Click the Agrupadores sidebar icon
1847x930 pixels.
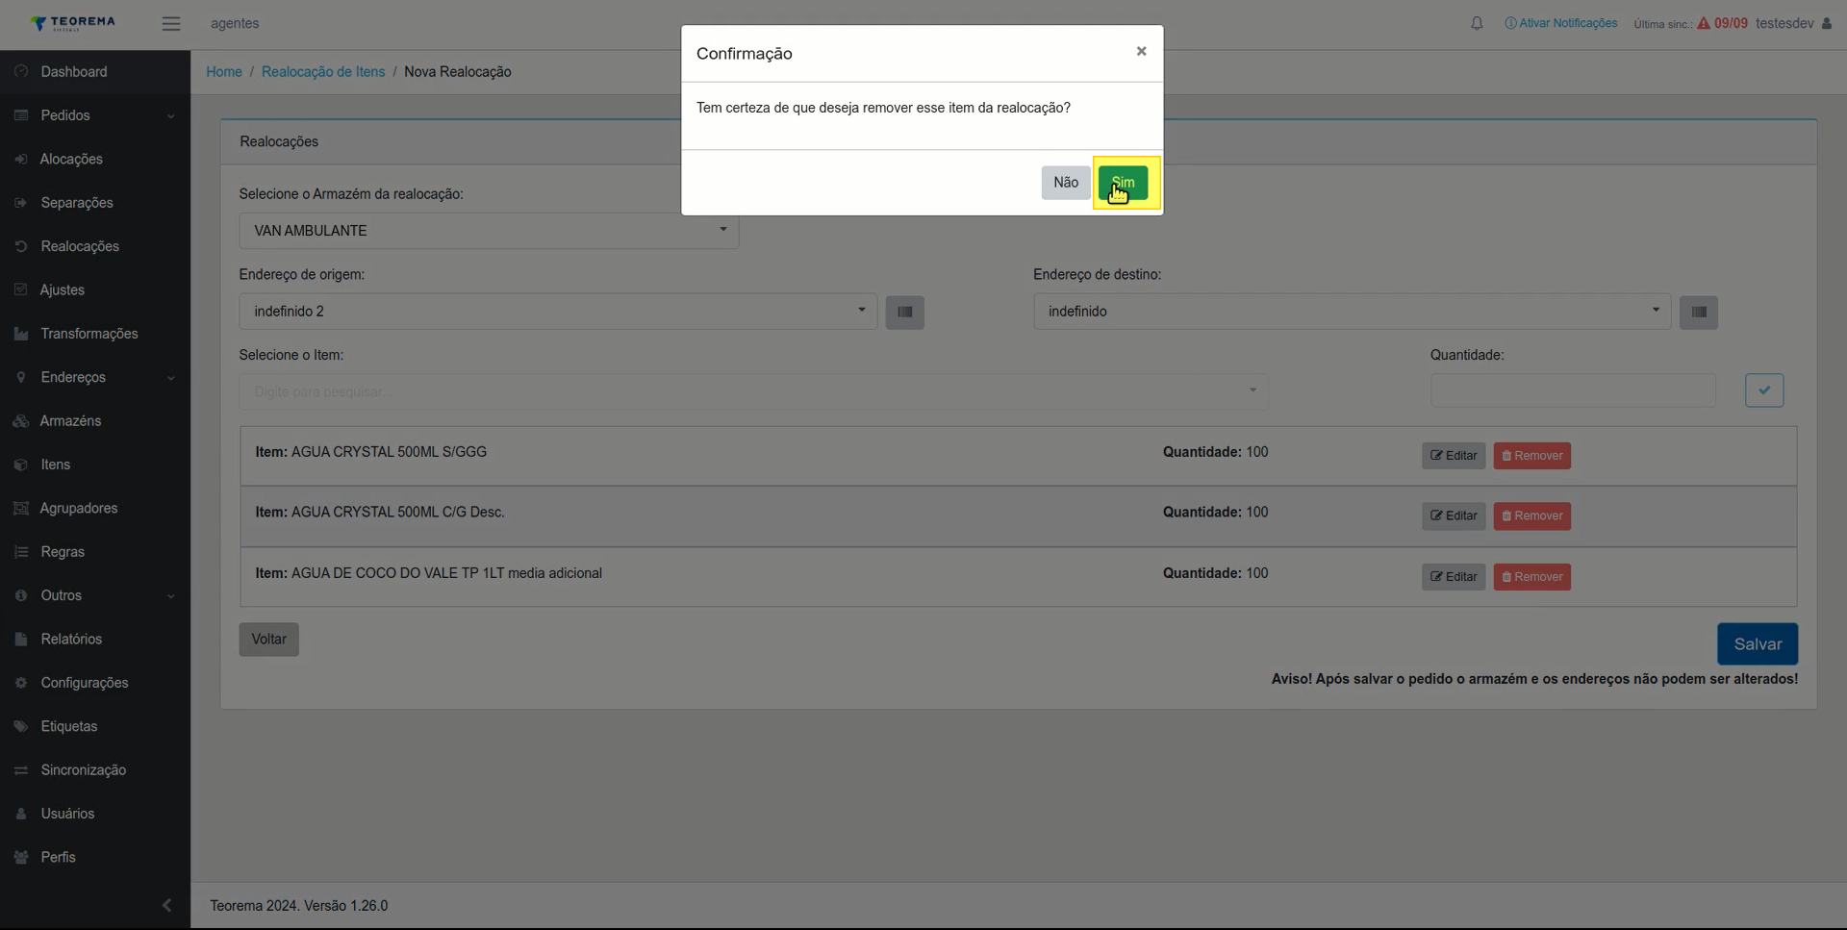(x=21, y=509)
